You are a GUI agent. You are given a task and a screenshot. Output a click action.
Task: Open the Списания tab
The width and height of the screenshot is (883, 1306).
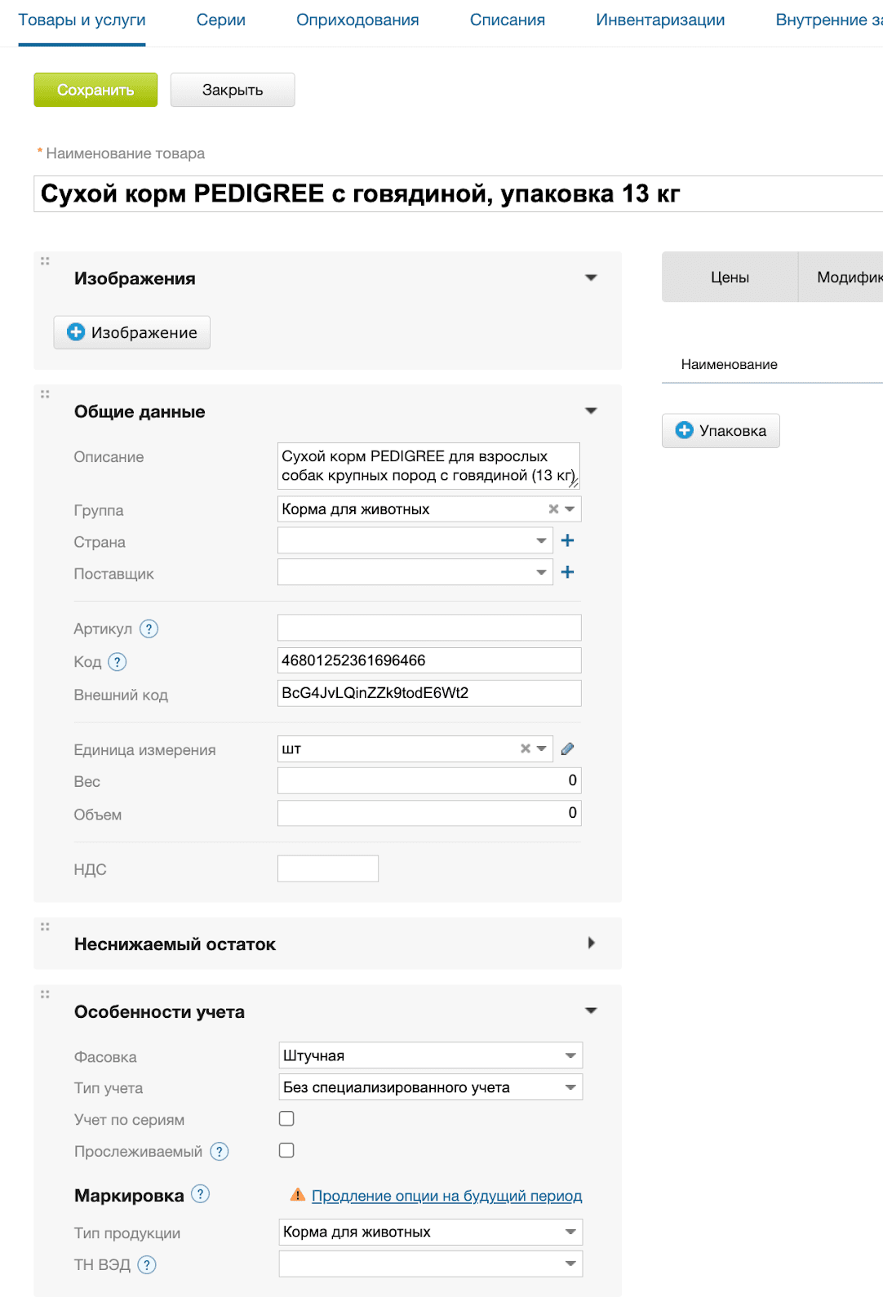tap(507, 20)
